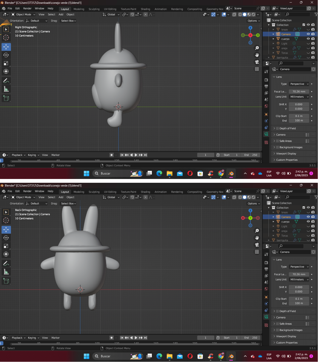The height and width of the screenshot is (362, 318).
Task: Select the Rotate tool in the upper Blender window
Action: pos(6,55)
